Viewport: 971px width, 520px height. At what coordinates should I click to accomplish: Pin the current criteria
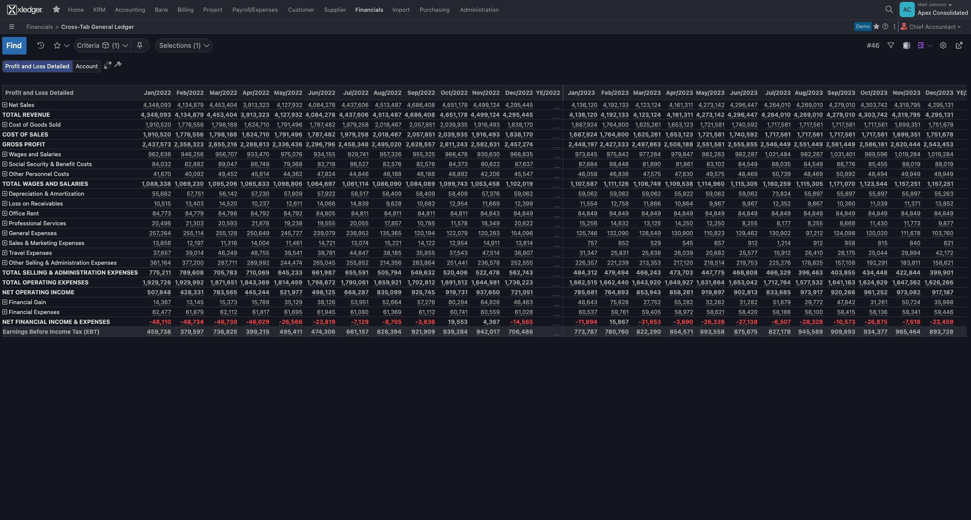[x=140, y=45]
